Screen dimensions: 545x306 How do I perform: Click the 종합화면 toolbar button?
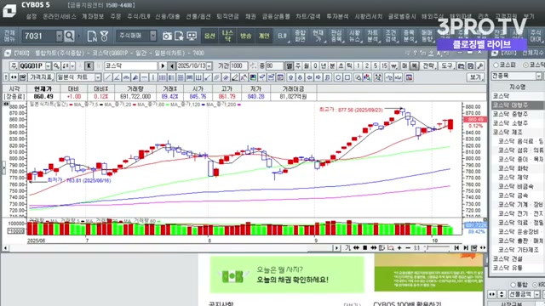[x=300, y=36]
